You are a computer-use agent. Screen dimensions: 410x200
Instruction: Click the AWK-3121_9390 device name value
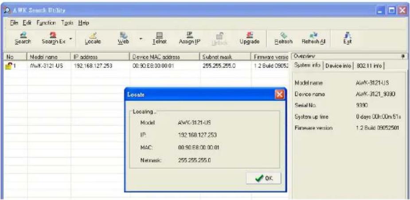coord(375,94)
